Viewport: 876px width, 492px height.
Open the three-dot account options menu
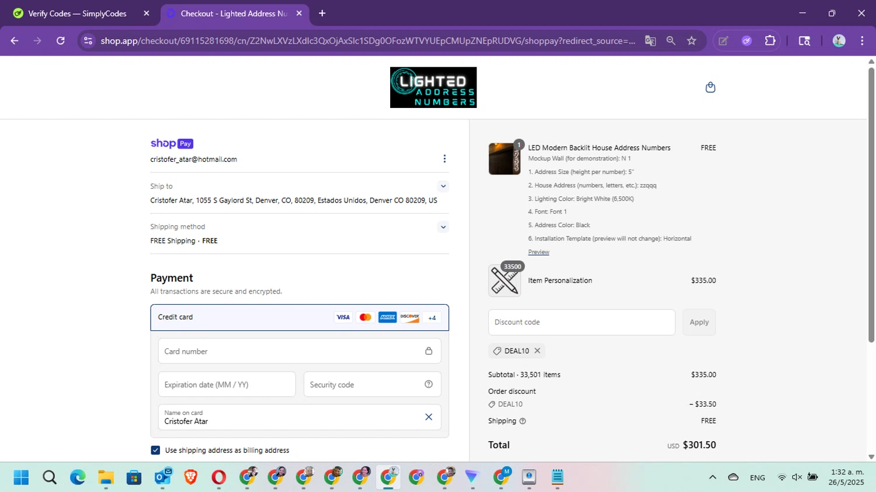[x=444, y=159]
